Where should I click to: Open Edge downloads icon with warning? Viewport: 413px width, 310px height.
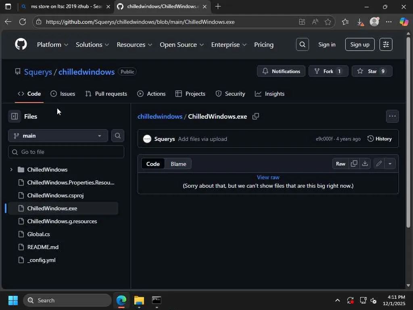tap(360, 22)
